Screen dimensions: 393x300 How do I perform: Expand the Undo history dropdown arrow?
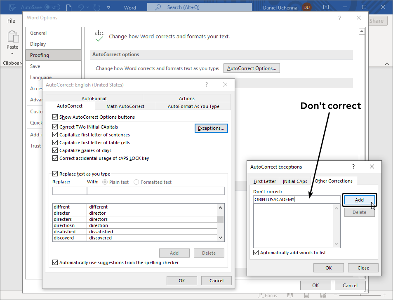[x=87, y=7]
